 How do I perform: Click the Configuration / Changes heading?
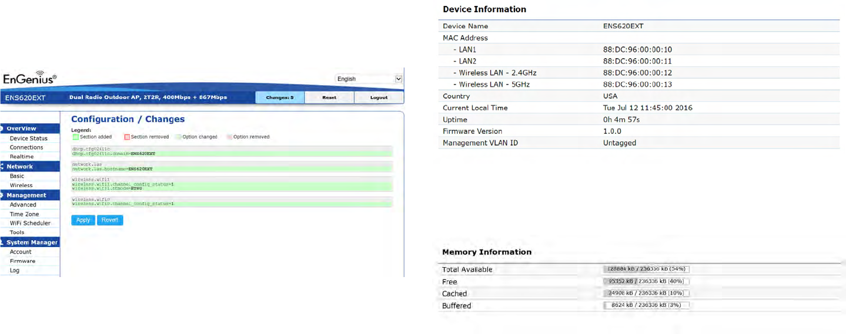(128, 119)
